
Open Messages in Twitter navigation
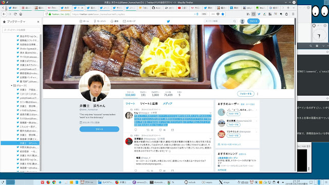(x=129, y=21)
